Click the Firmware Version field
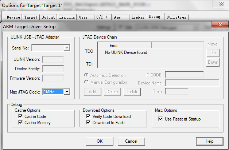Viewport: 229px width, 150px height. tap(53, 78)
